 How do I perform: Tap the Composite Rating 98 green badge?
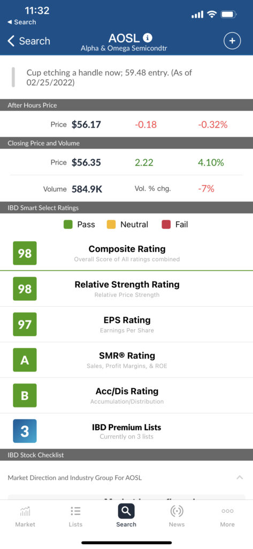coord(25,253)
